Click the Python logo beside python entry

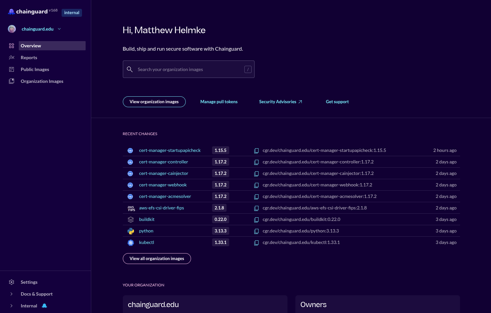130,231
